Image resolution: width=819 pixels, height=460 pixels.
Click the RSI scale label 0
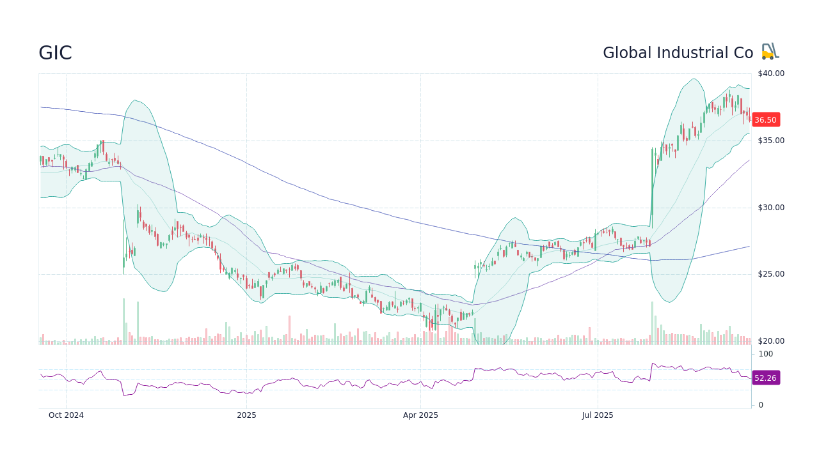click(x=761, y=405)
